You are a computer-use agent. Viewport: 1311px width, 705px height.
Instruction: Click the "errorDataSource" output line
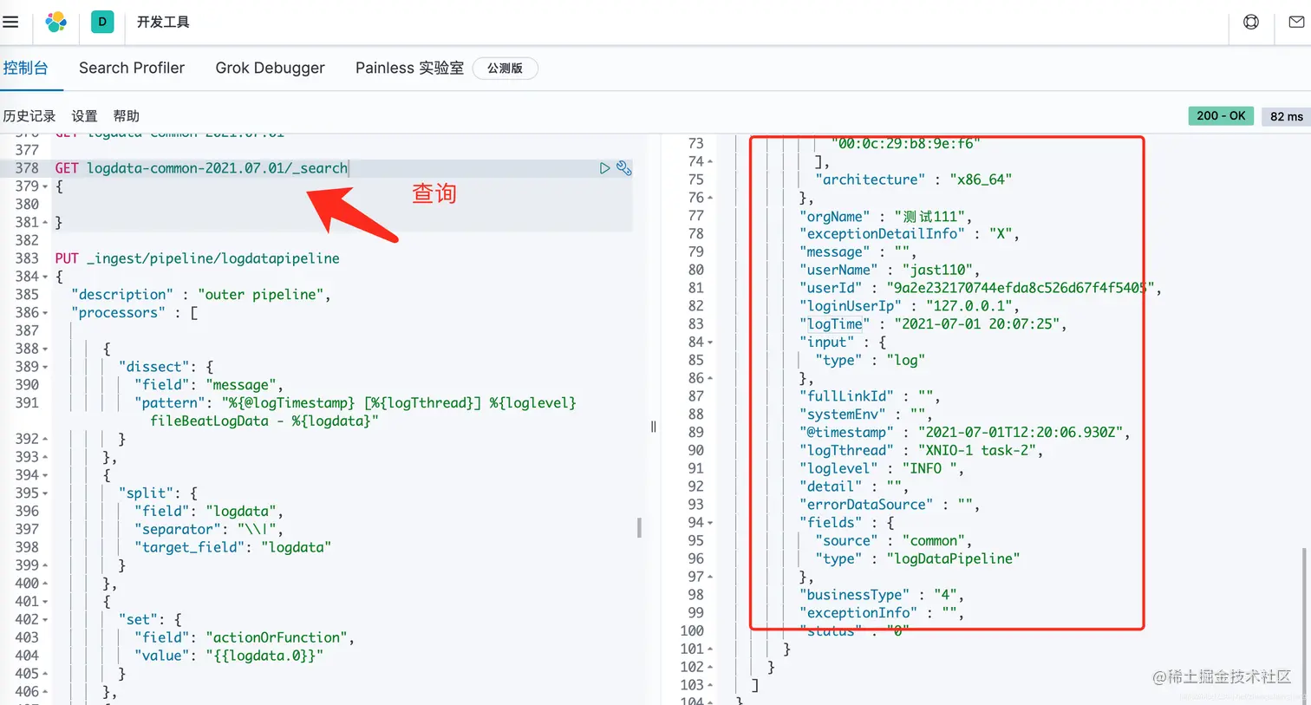tap(889, 505)
